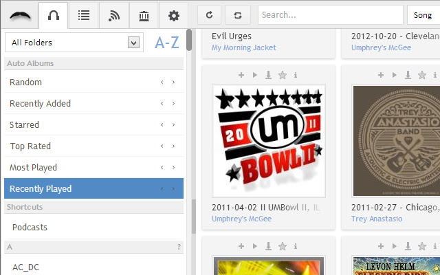Click the sync loop arrows button
Image resolution: width=440 pixels, height=275 pixels.
238,15
